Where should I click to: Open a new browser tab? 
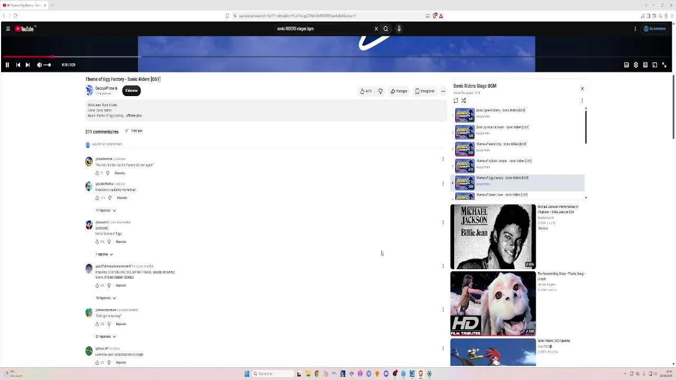point(52,5)
